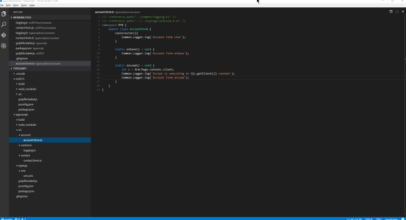Expand node_modules under typescript folder
The width and height of the screenshot is (406, 220).
[50, 125]
